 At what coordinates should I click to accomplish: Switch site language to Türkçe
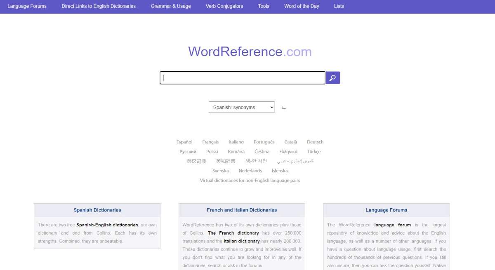314,152
